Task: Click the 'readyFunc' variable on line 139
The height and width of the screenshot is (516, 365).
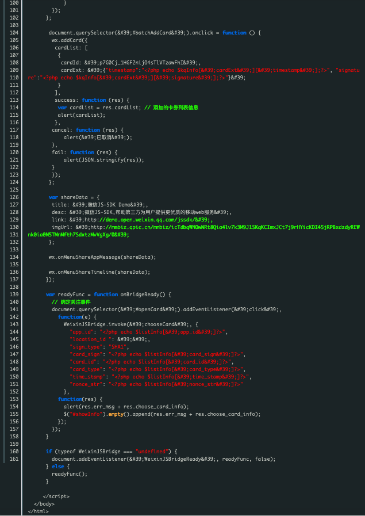Action: (71, 295)
